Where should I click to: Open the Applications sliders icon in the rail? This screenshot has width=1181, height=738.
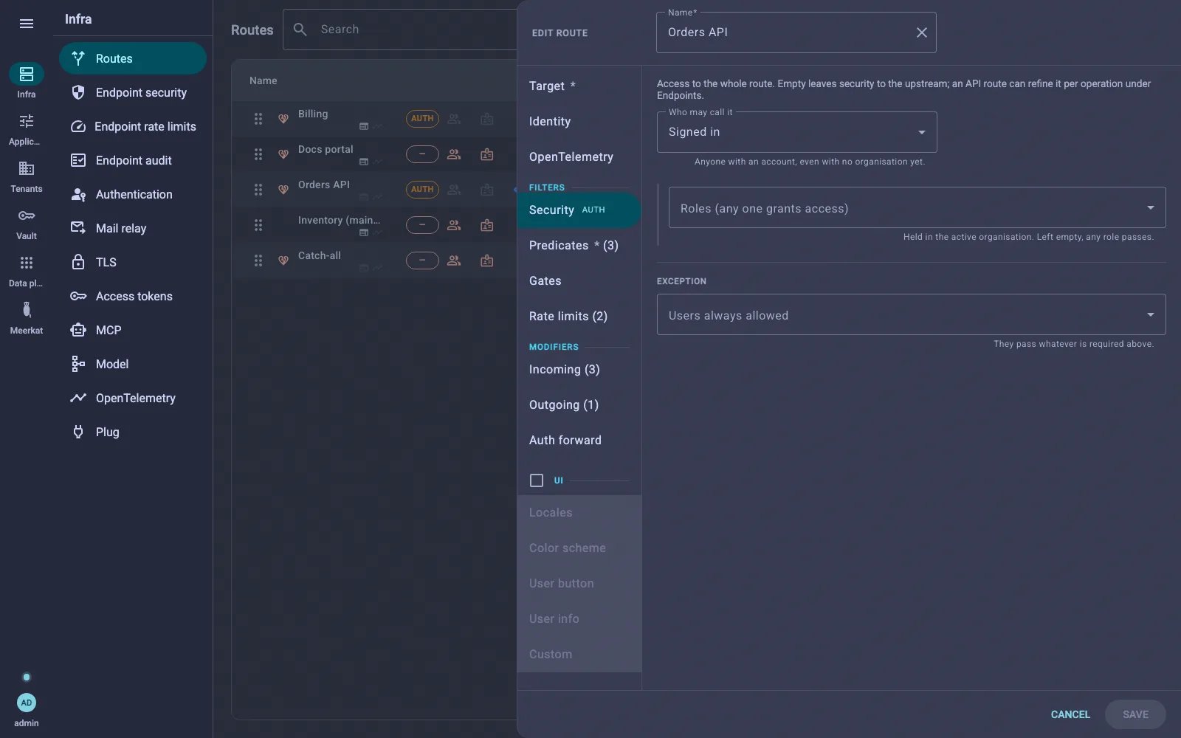[27, 121]
